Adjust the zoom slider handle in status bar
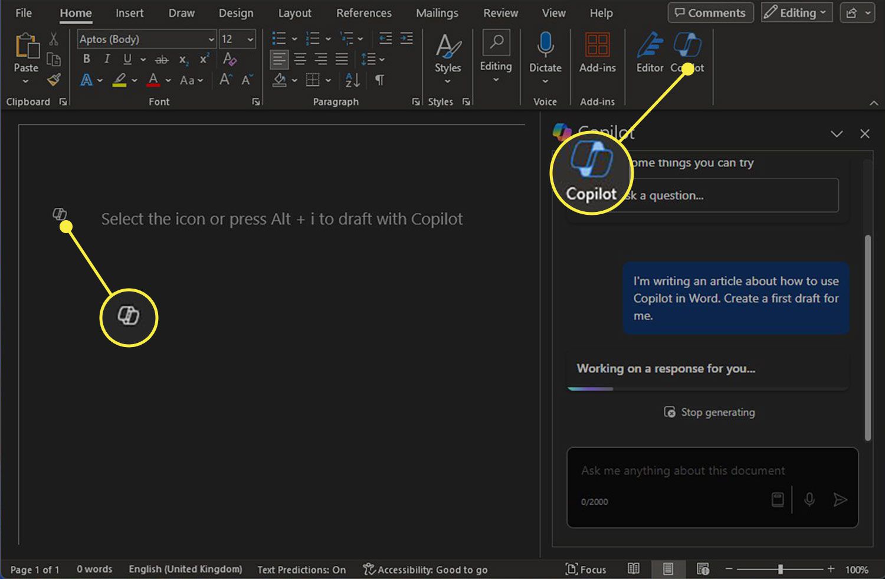 tap(780, 569)
